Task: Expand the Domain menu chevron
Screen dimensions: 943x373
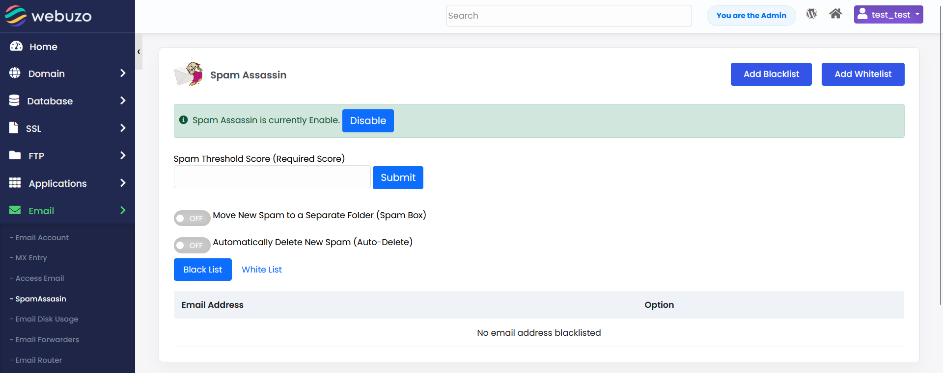Action: click(123, 73)
